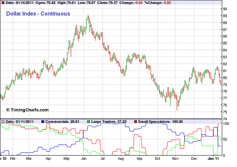Click the Jan 11 label on the axis

coord(213,159)
